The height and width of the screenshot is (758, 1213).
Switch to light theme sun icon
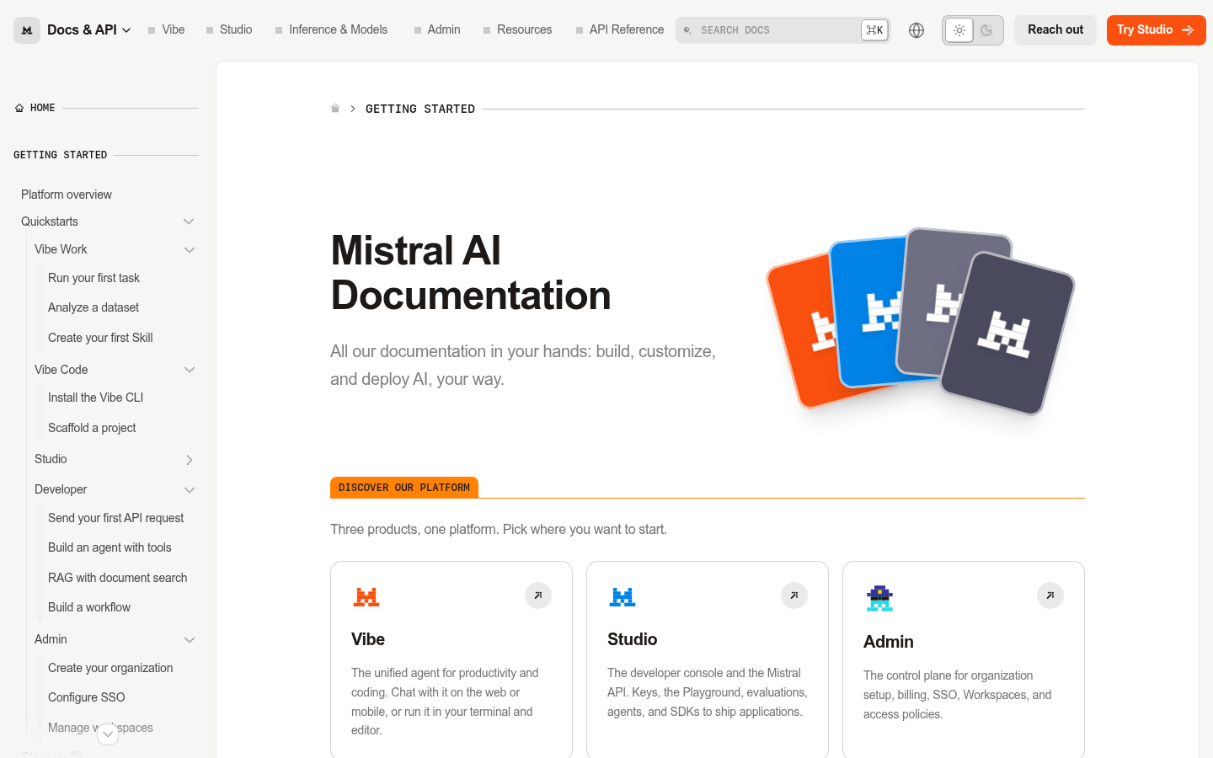pyautogui.click(x=959, y=30)
